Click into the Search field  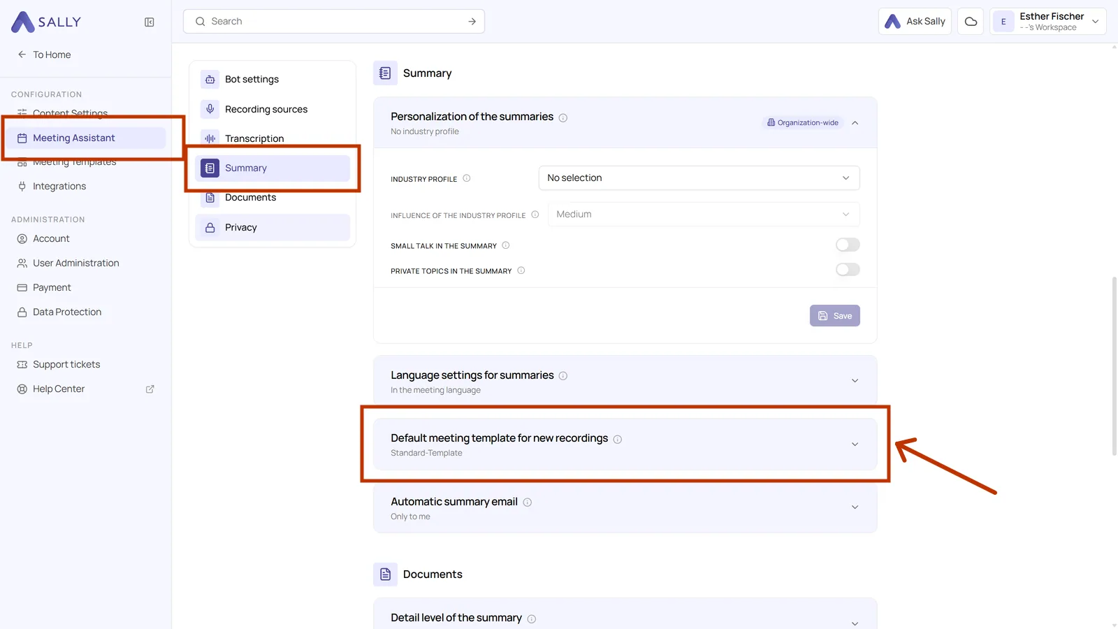click(x=334, y=22)
